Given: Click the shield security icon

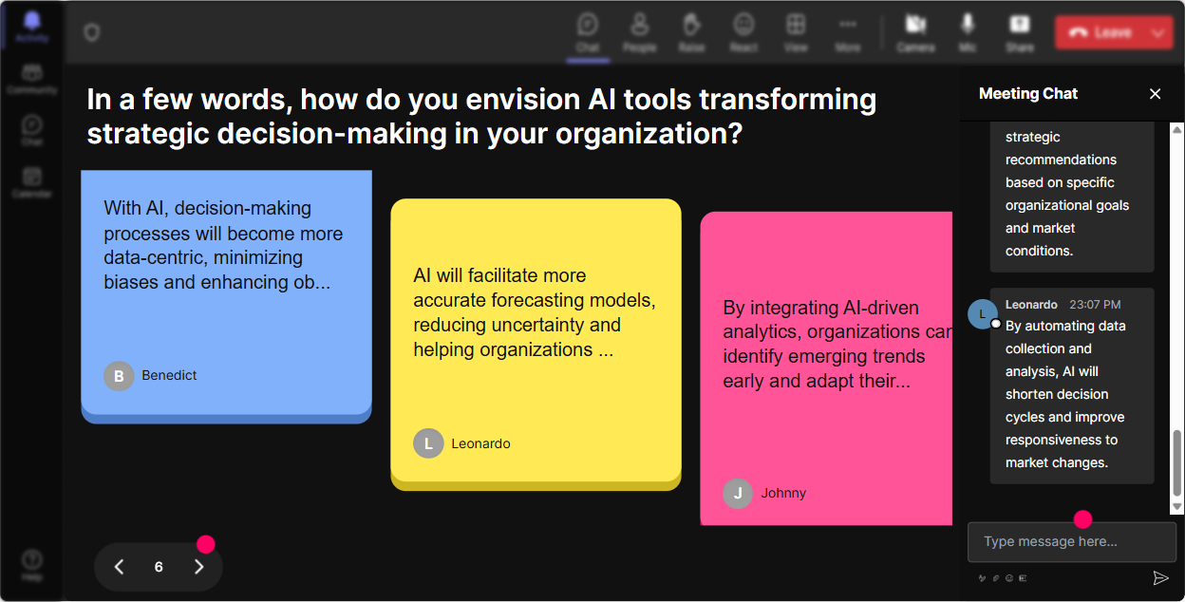Looking at the screenshot, I should [x=91, y=32].
